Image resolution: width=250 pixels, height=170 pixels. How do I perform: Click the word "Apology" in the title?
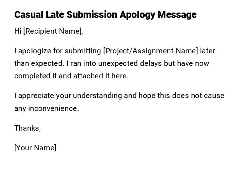point(137,15)
